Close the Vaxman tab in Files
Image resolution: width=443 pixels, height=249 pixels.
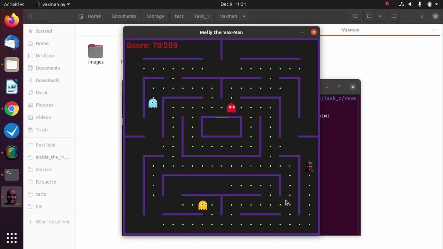pyautogui.click(x=434, y=30)
